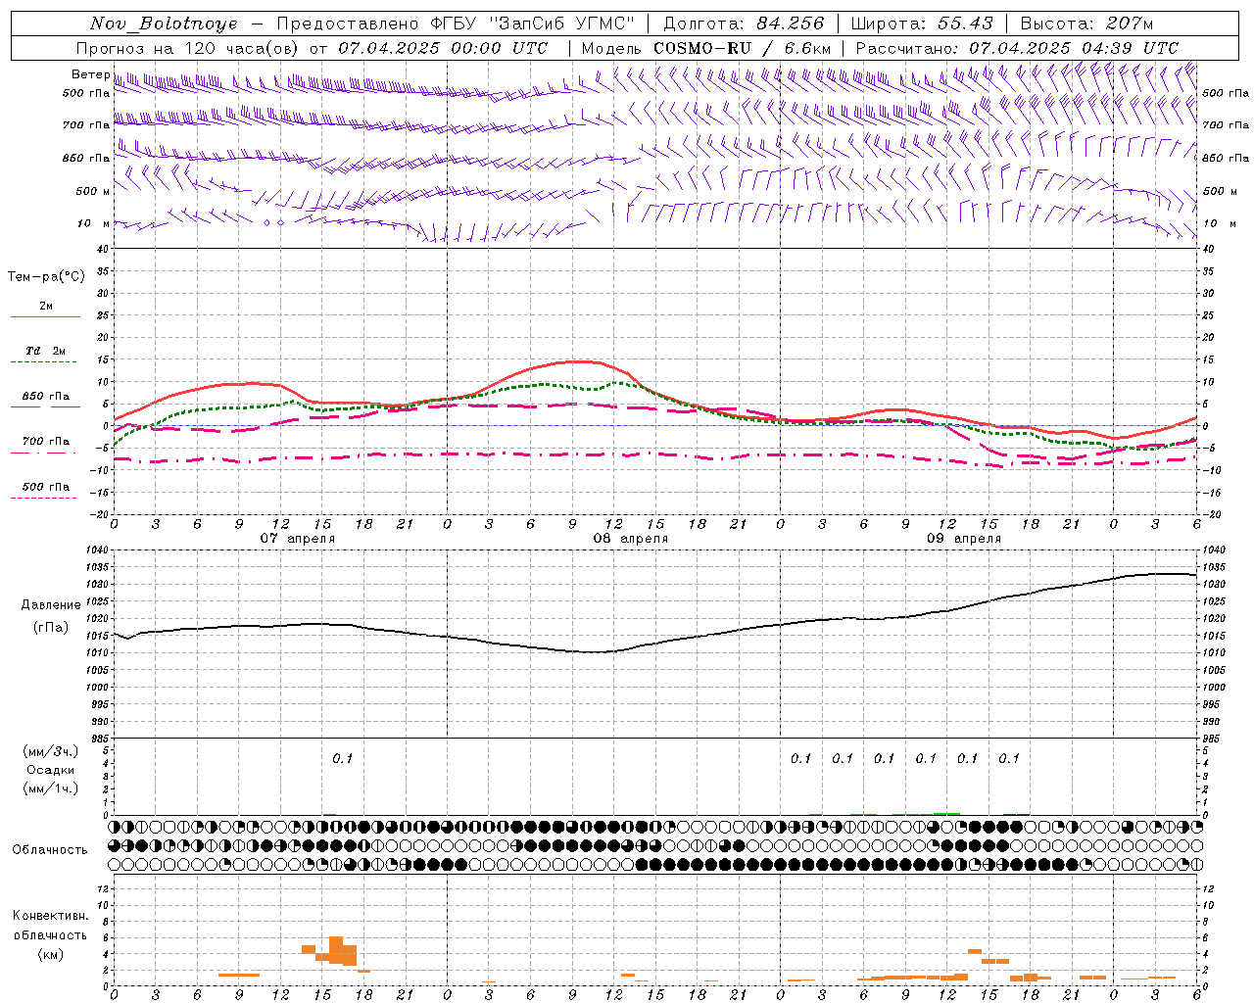Select the Прогноз на 120 часа(ов) text

coord(189,48)
